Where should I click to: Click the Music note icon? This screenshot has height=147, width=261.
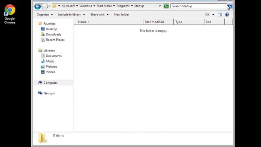tap(43, 61)
